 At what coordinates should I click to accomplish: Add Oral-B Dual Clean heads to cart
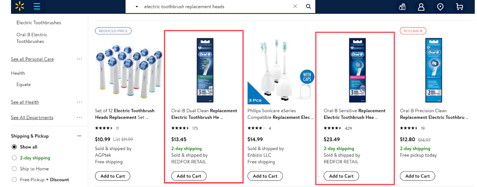[189, 176]
